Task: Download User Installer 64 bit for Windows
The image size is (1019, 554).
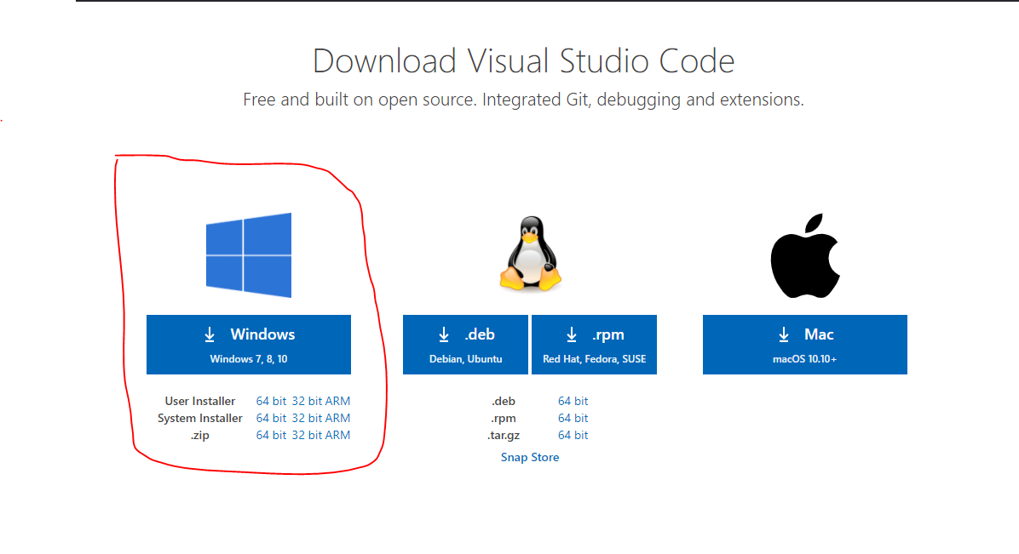Action: pyautogui.click(x=271, y=401)
